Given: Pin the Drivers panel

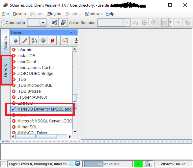Looking at the screenshot, I should tap(70, 32).
